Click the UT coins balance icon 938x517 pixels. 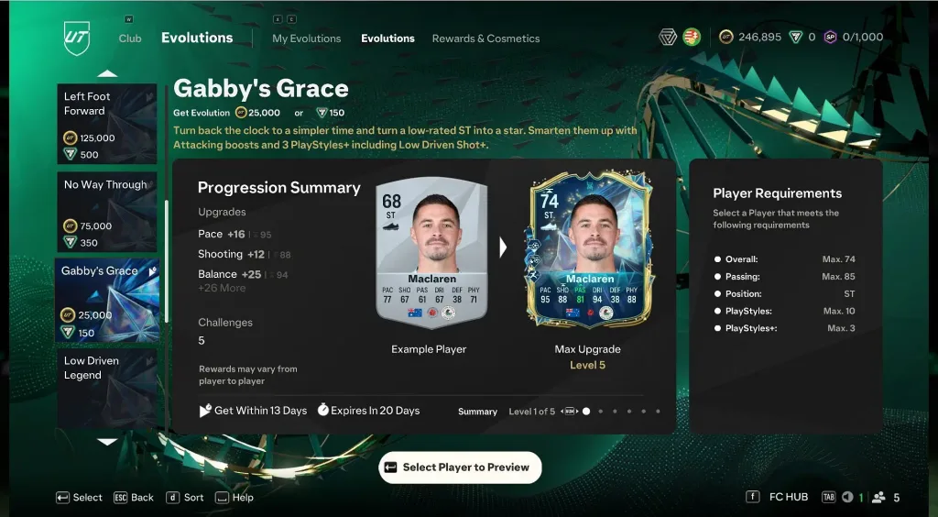click(725, 37)
